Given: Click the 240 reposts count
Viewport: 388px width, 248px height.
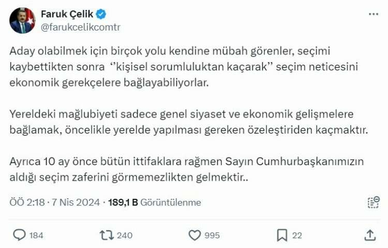Looking at the screenshot, I should coord(125,236).
